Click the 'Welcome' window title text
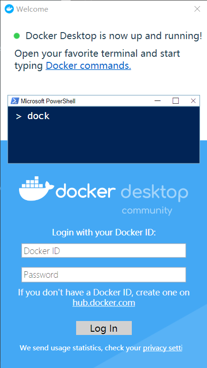 tap(32, 9)
